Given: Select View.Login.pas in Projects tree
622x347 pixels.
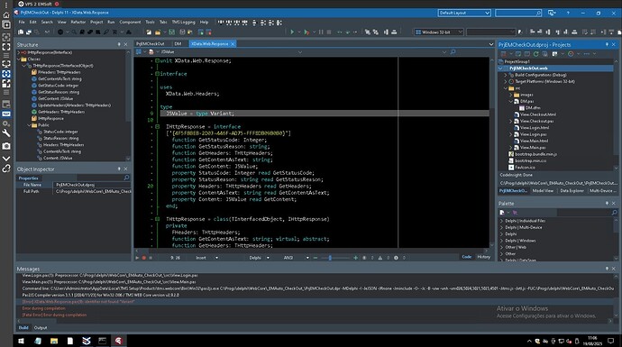Looking at the screenshot, I should coord(533,134).
